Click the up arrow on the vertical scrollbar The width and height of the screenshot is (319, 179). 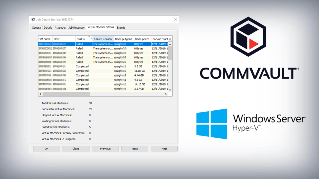[x=170, y=44]
